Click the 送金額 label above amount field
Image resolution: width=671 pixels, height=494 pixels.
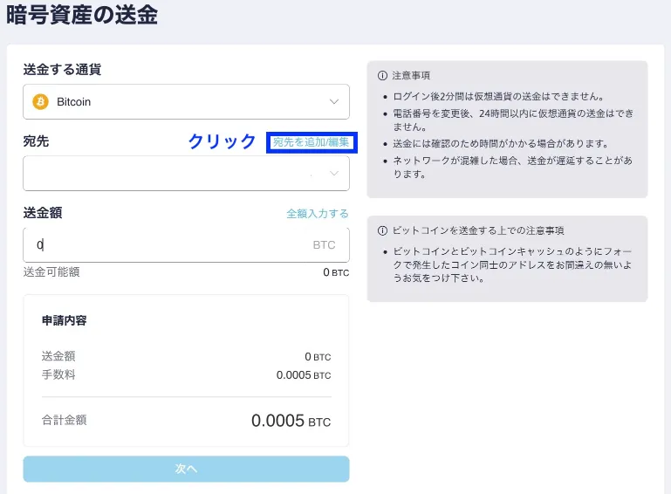click(x=43, y=213)
